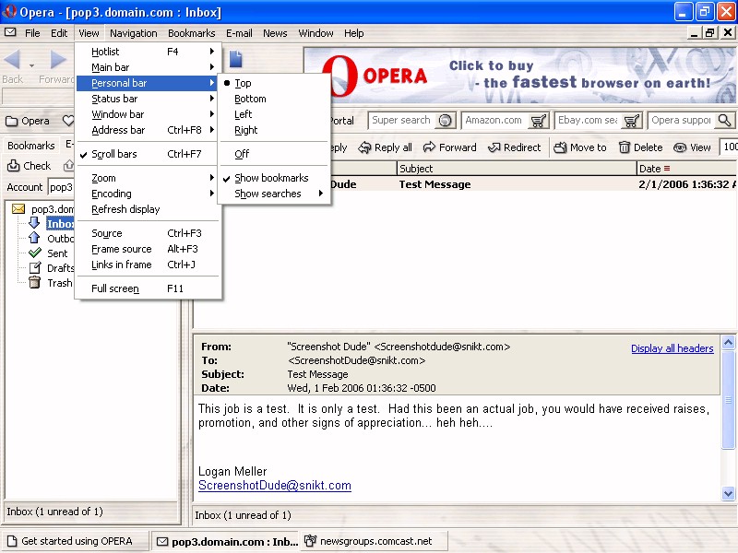
Task: Switch to Get started using OPERA window
Action: (76, 541)
